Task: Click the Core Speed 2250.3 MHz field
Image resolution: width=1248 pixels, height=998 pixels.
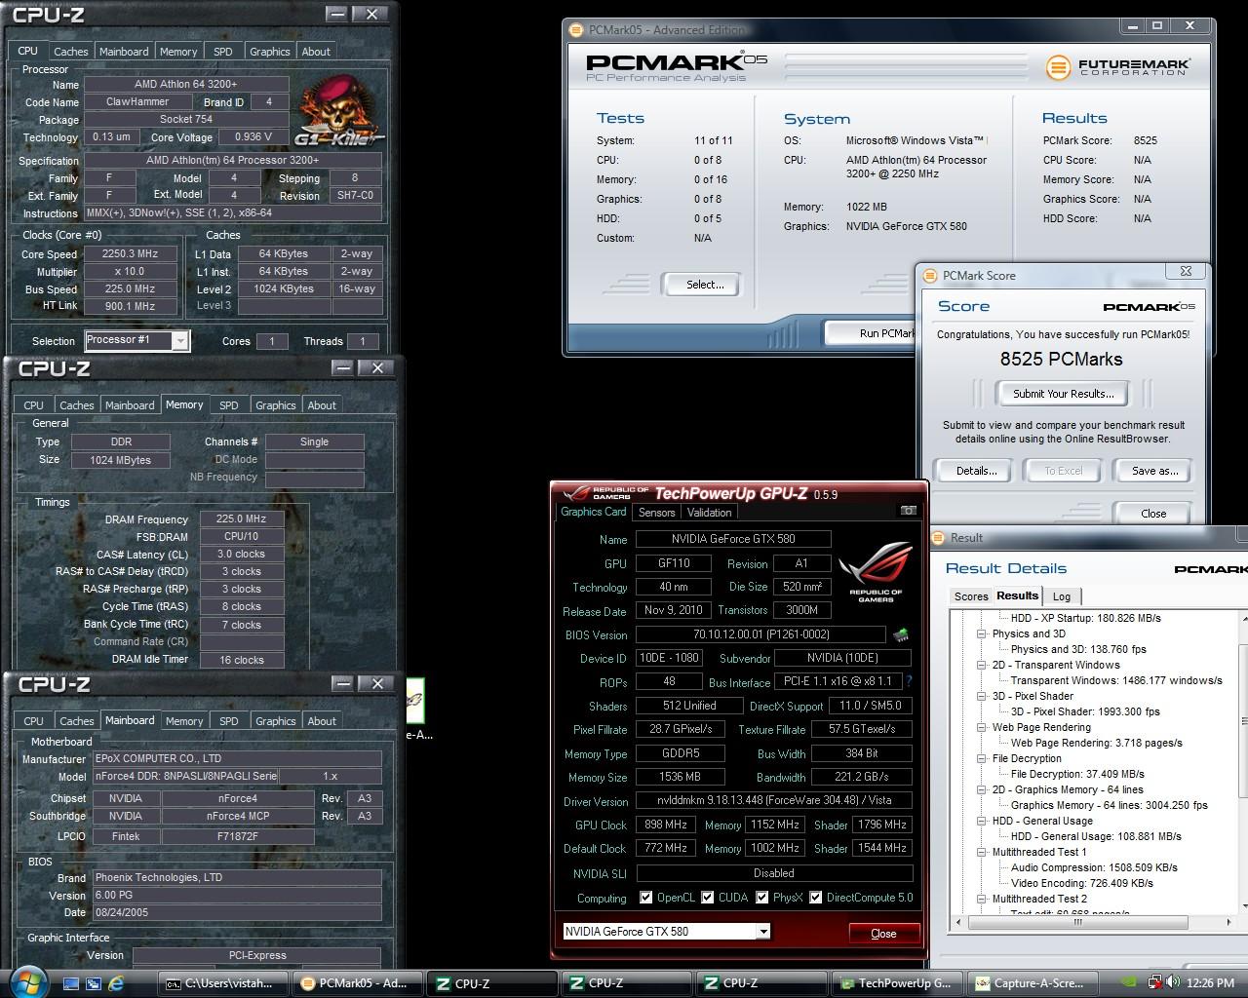Action: [x=130, y=253]
